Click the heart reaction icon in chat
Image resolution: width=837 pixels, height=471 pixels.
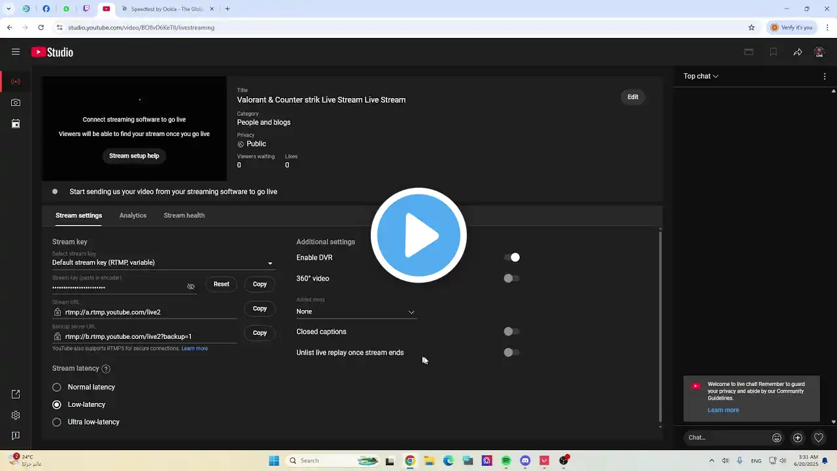click(819, 438)
